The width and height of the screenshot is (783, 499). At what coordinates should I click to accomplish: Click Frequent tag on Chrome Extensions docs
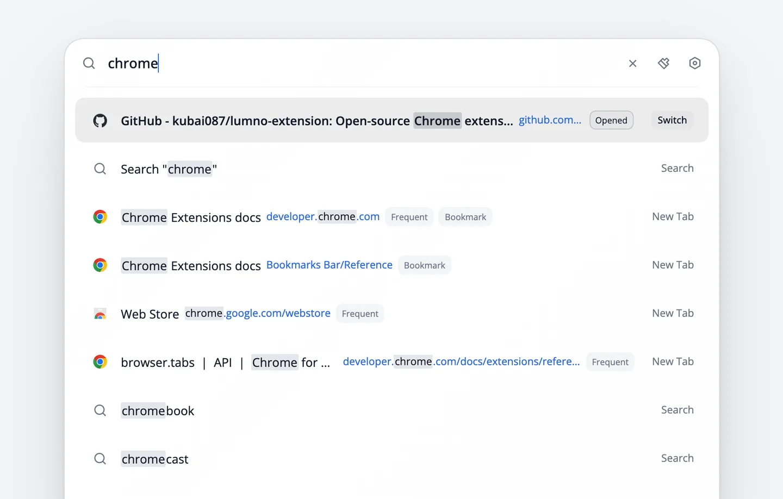(x=409, y=217)
